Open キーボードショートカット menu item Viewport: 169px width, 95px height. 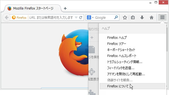click(x=133, y=50)
